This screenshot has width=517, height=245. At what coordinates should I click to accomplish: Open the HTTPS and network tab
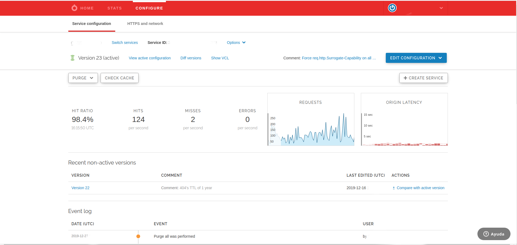click(145, 24)
